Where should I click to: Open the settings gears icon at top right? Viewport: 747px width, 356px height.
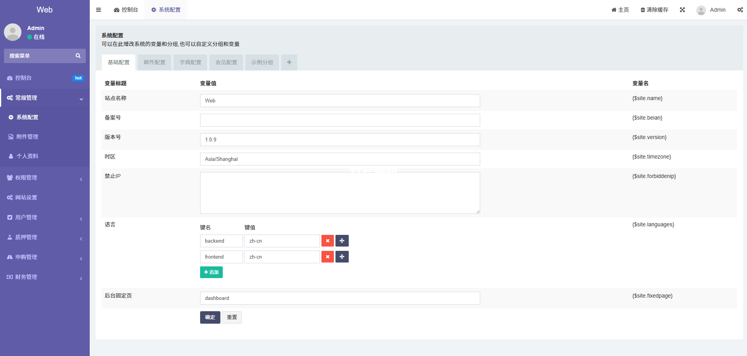point(740,10)
